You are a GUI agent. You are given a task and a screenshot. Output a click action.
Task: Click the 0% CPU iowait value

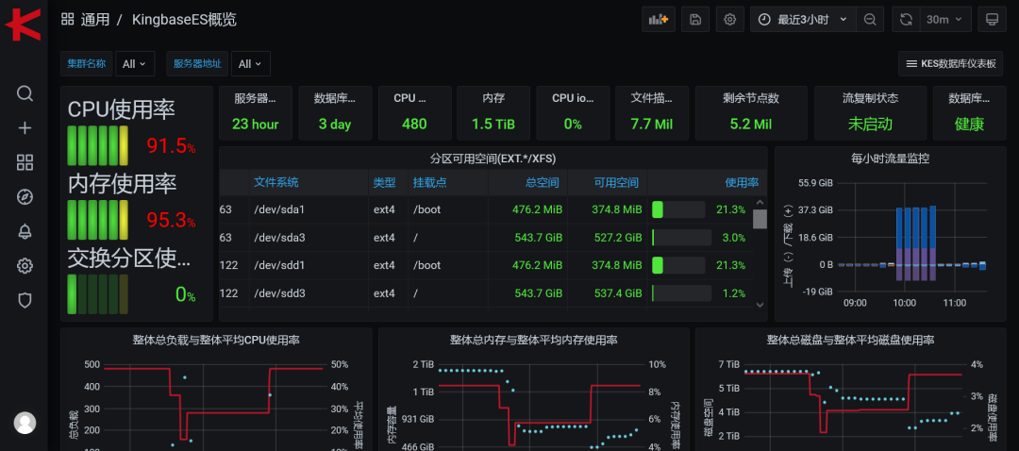573,125
